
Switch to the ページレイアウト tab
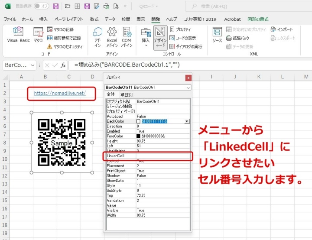click(x=68, y=19)
